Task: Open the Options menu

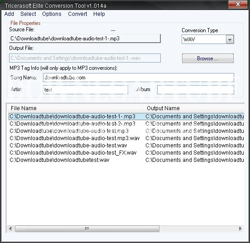Action: click(52, 14)
